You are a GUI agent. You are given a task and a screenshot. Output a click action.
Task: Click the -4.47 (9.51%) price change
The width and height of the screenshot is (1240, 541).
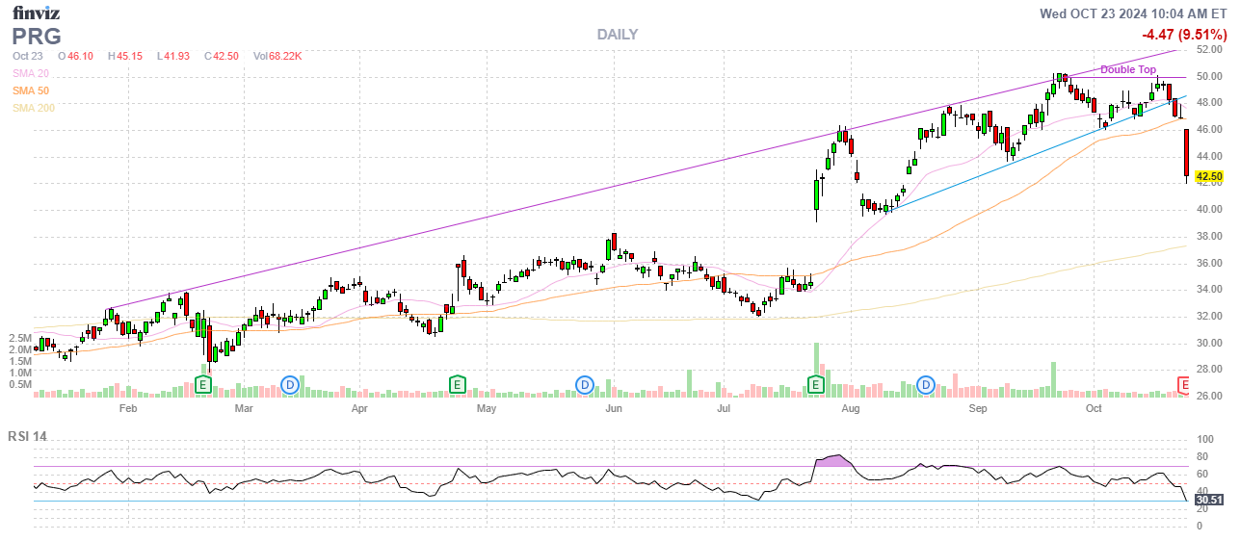(x=1183, y=35)
